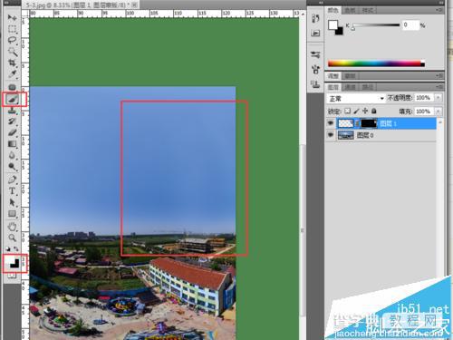Screen dimensions: 453x340
Task: Open the Color panel options menu
Action: (x=439, y=10)
